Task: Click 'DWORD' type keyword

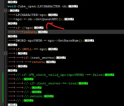Action: tap(21, 41)
